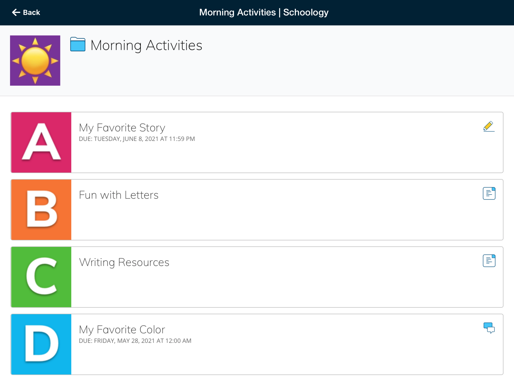514x376 pixels.
Task: Click the blue folder icon beside Morning Activities
Action: [x=78, y=44]
